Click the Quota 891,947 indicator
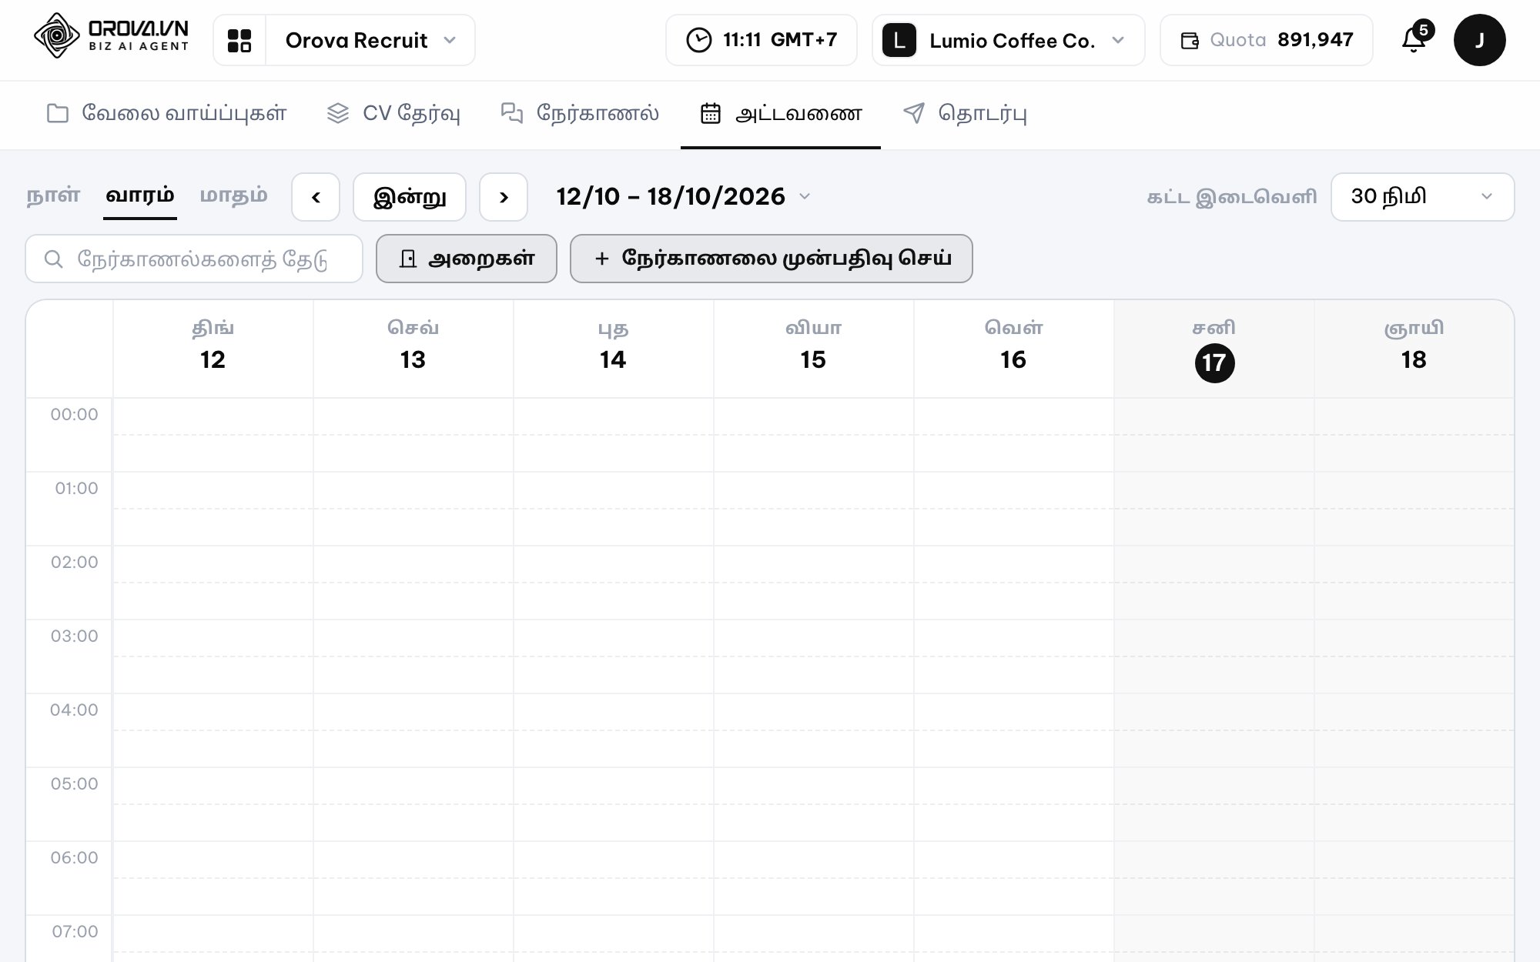1540x962 pixels. coord(1267,40)
